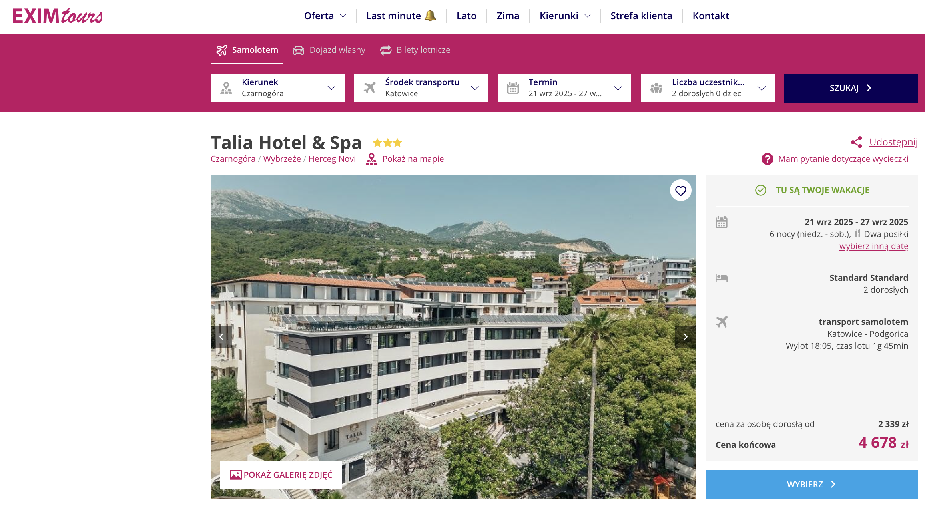925x505 pixels.
Task: Expand the Liczba uczestników dropdown
Action: click(708, 88)
